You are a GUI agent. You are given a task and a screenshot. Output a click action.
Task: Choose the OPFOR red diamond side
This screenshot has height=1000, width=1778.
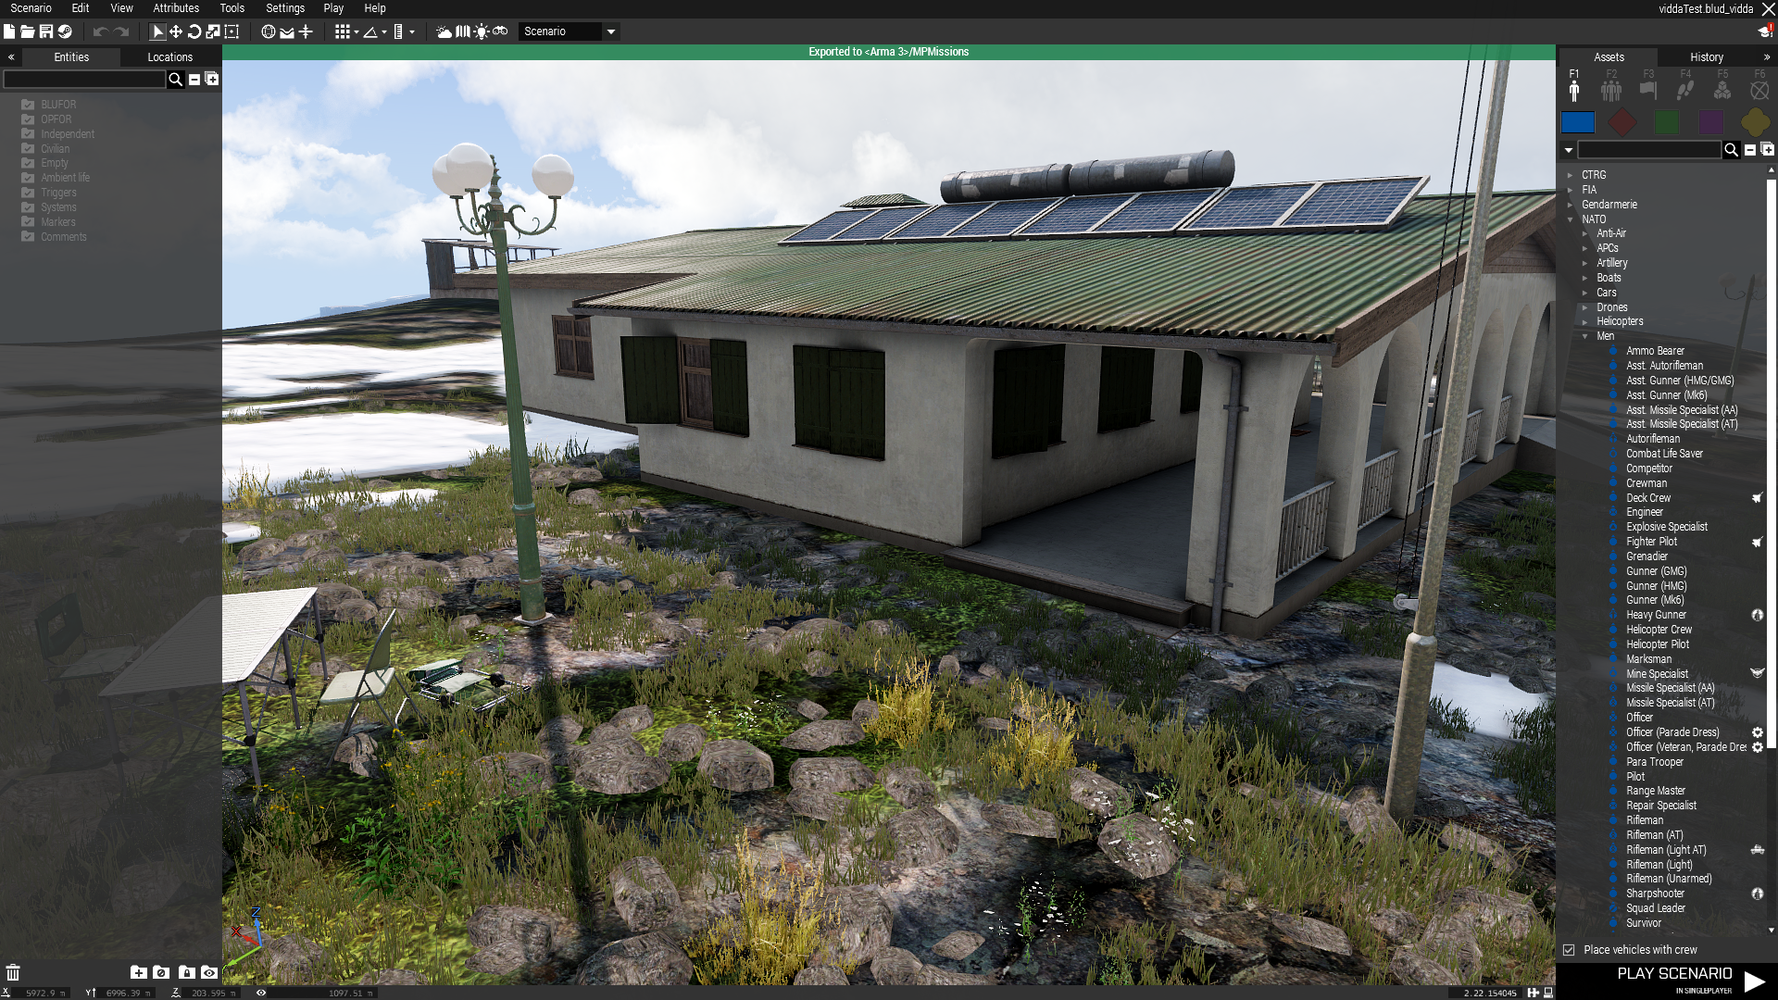(1622, 122)
